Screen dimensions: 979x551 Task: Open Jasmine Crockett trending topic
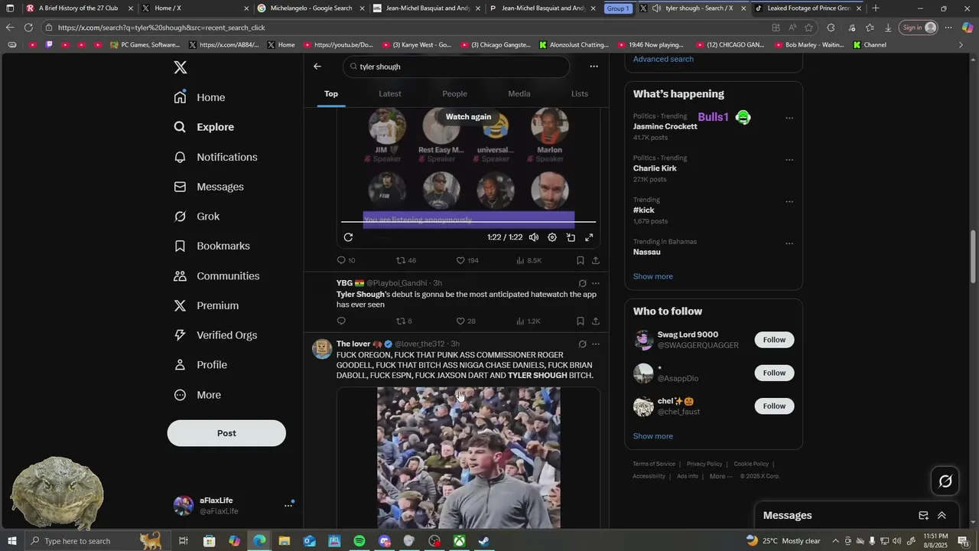[665, 126]
